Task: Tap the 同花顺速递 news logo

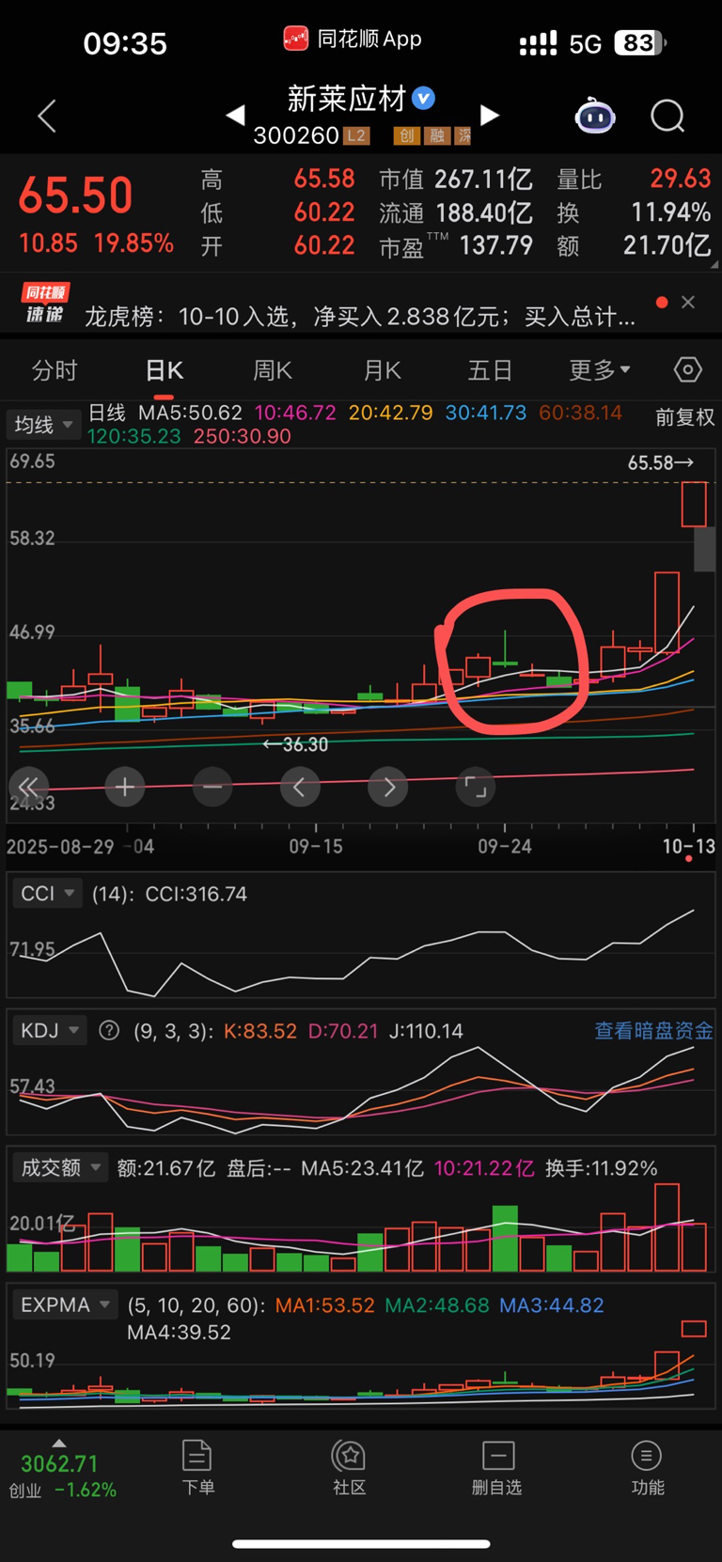Action: [x=45, y=304]
